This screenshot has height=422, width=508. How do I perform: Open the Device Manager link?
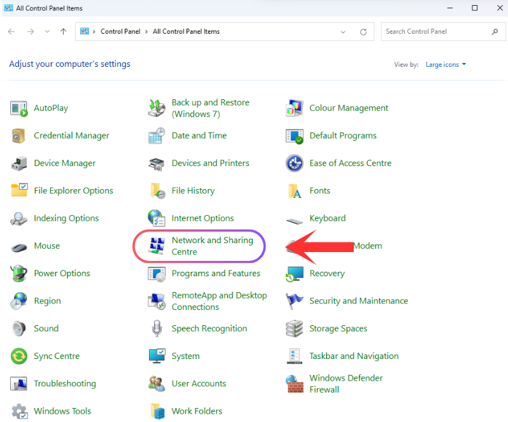pos(65,163)
